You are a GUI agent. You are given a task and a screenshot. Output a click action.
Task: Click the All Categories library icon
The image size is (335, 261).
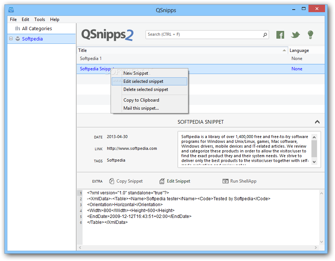(x=18, y=28)
